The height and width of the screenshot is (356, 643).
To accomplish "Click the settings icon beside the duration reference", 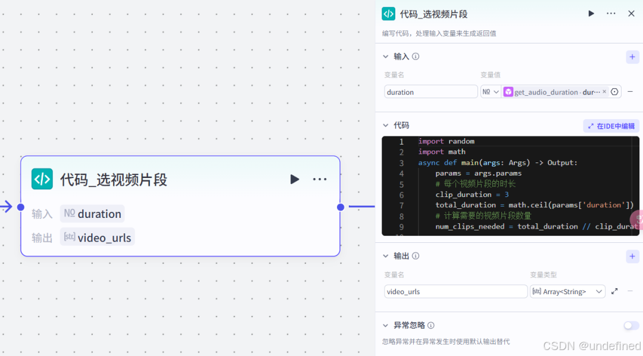I will pyautogui.click(x=615, y=92).
